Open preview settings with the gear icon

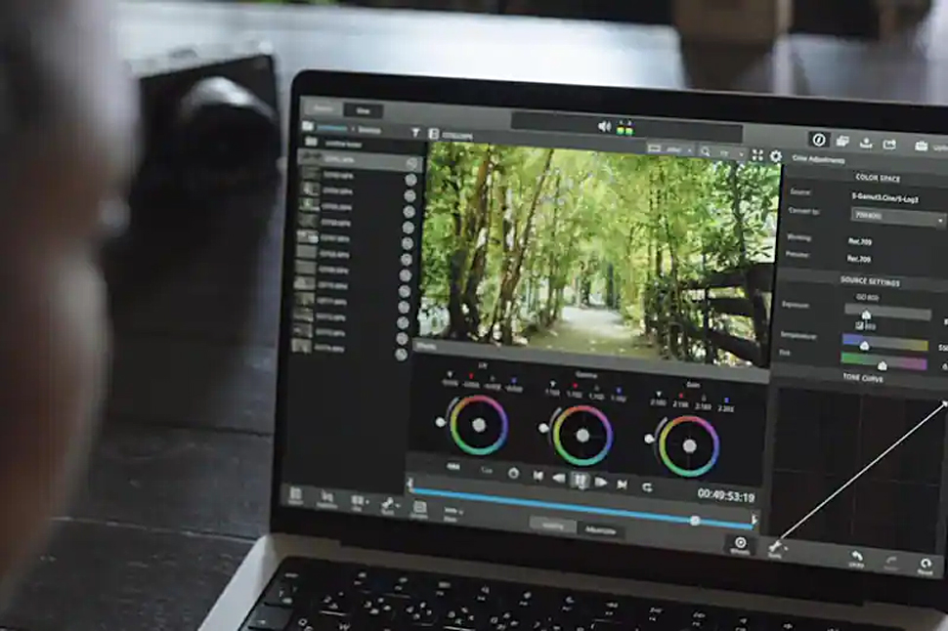pos(776,156)
